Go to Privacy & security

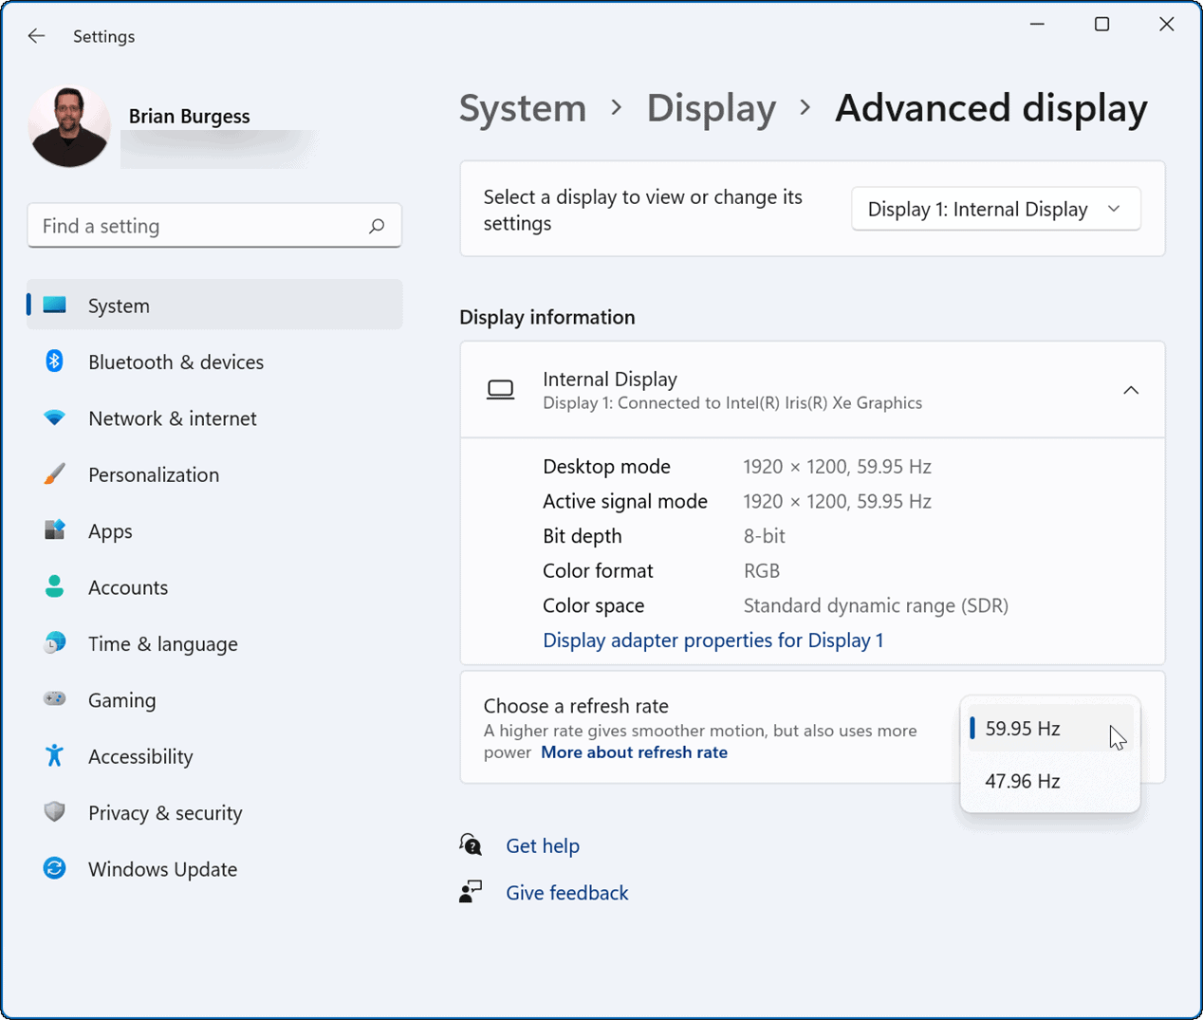click(214, 812)
